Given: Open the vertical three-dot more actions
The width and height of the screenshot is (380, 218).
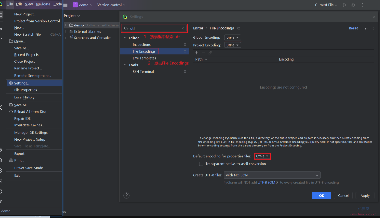Looking at the screenshot, I should 362,5.
